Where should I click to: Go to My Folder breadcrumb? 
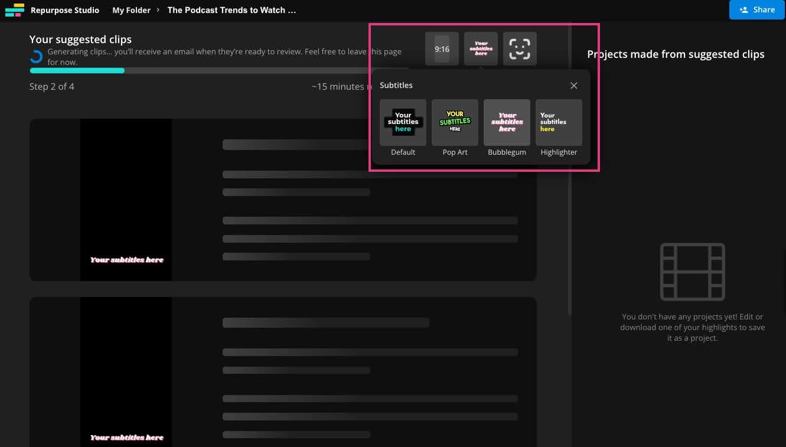pos(131,10)
